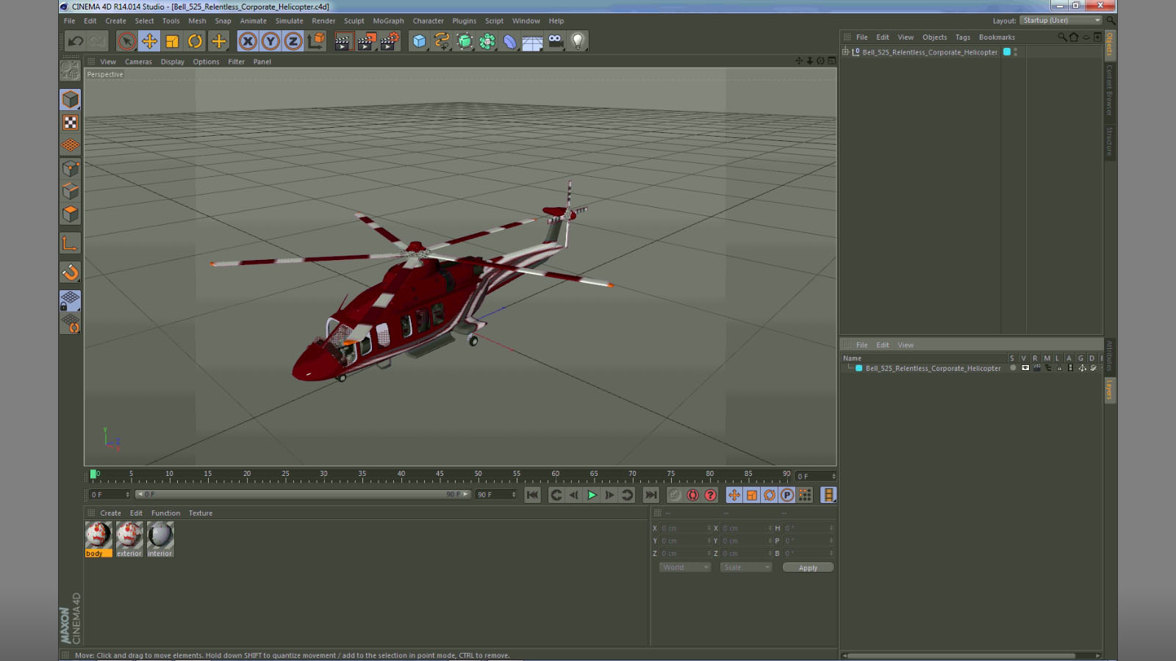
Task: Switch to Texture mode checker icon
Action: pos(71,123)
